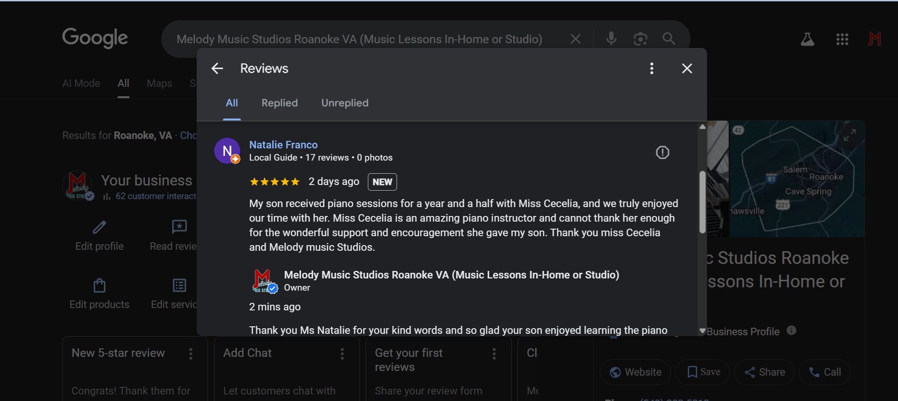The height and width of the screenshot is (401, 898).
Task: Open Search Labs flask icon
Action: click(x=808, y=39)
